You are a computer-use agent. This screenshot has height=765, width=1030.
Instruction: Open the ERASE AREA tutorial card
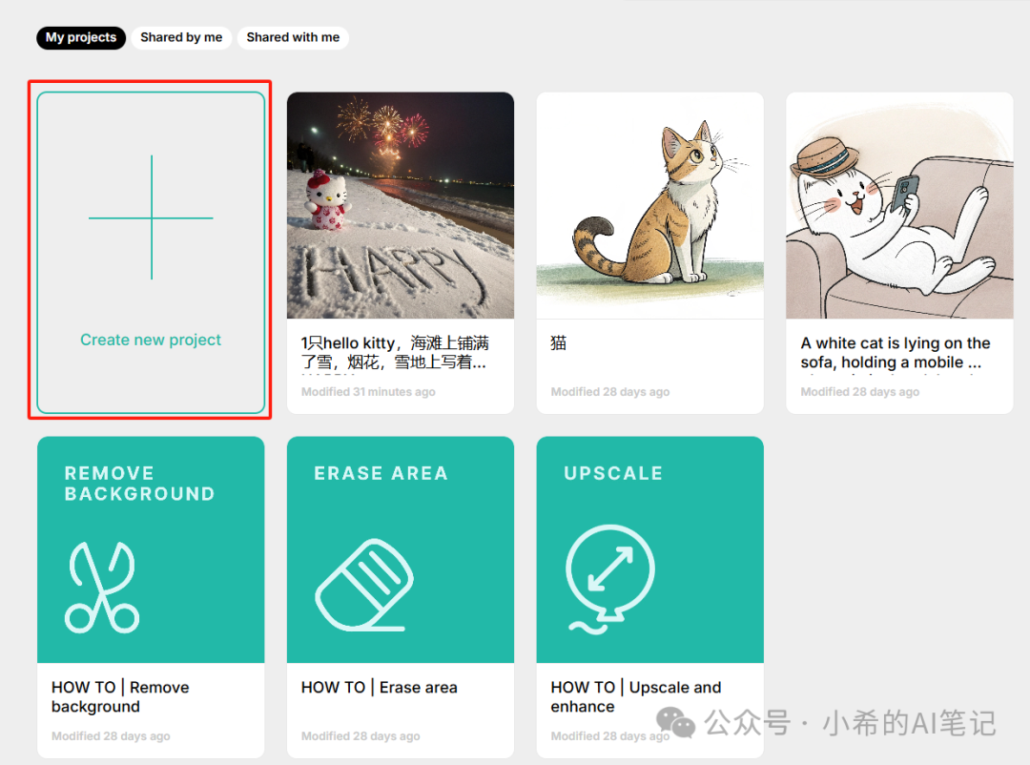click(x=401, y=548)
